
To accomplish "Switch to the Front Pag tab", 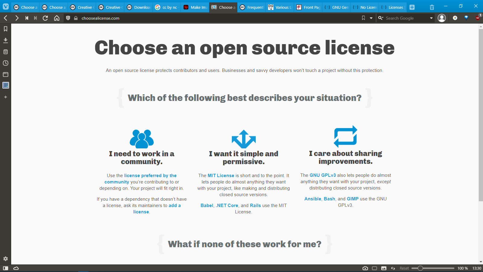I will tap(308, 7).
